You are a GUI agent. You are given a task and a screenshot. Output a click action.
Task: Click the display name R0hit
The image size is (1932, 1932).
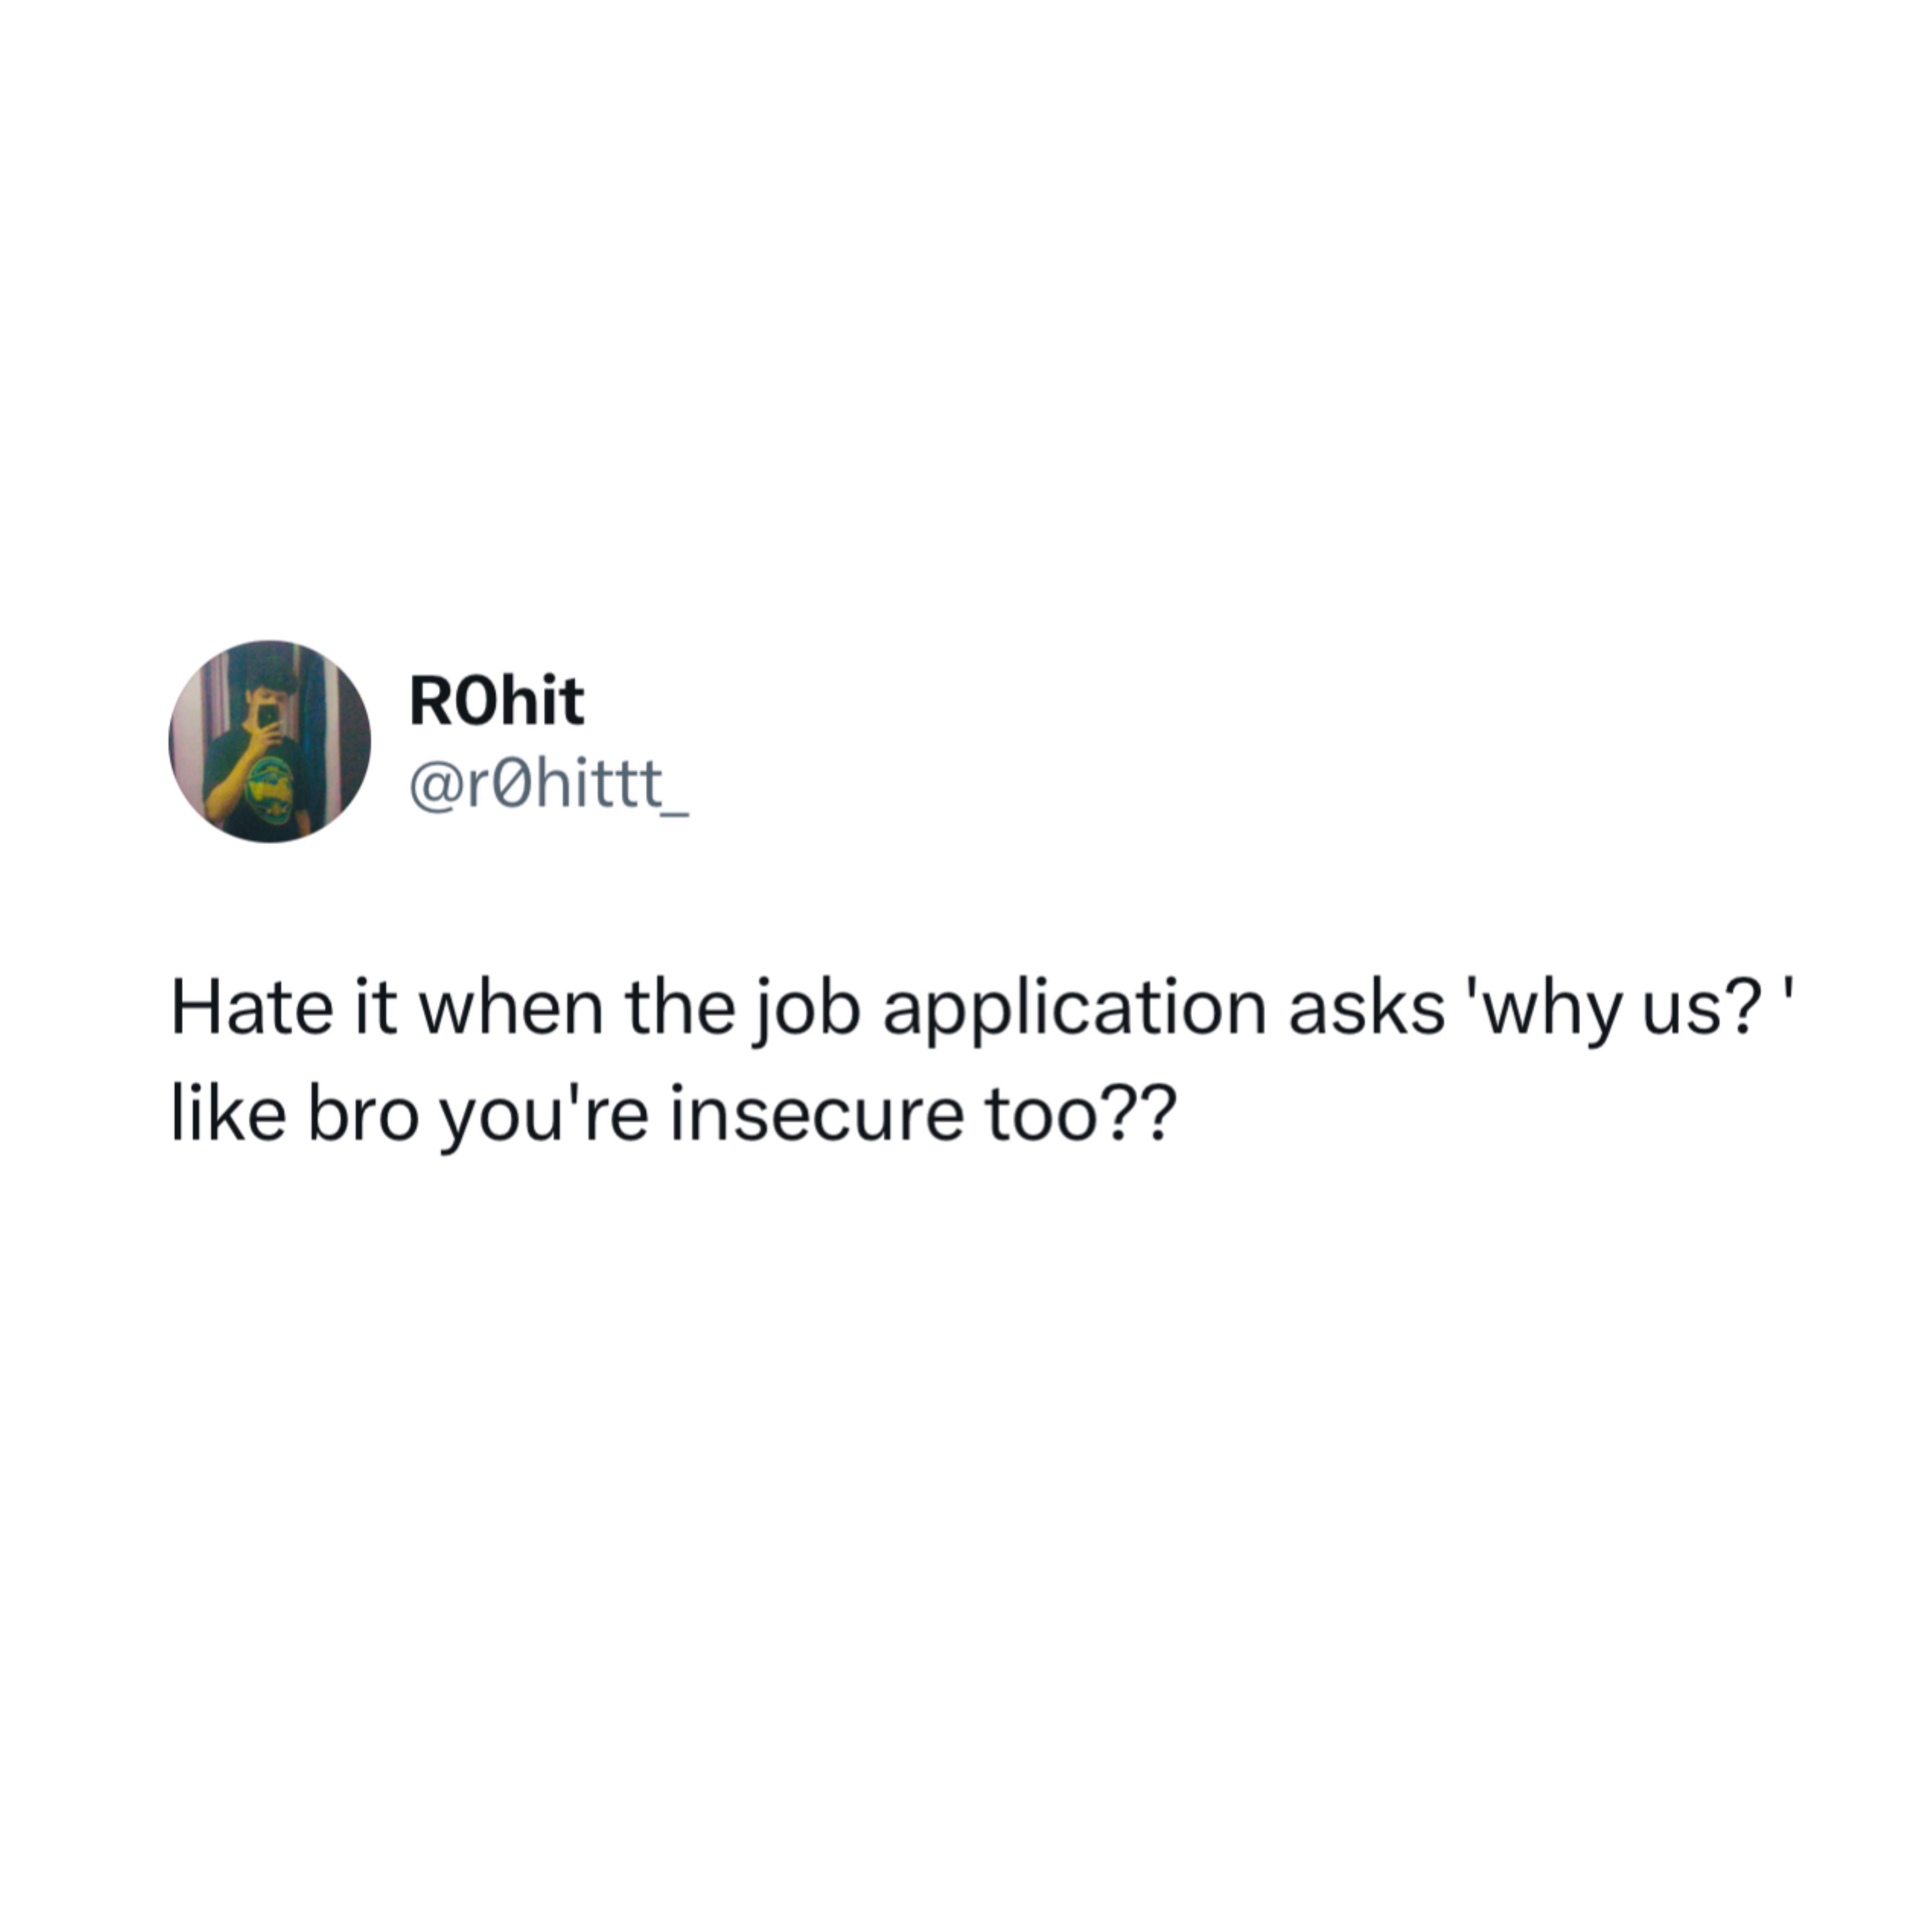tap(496, 701)
